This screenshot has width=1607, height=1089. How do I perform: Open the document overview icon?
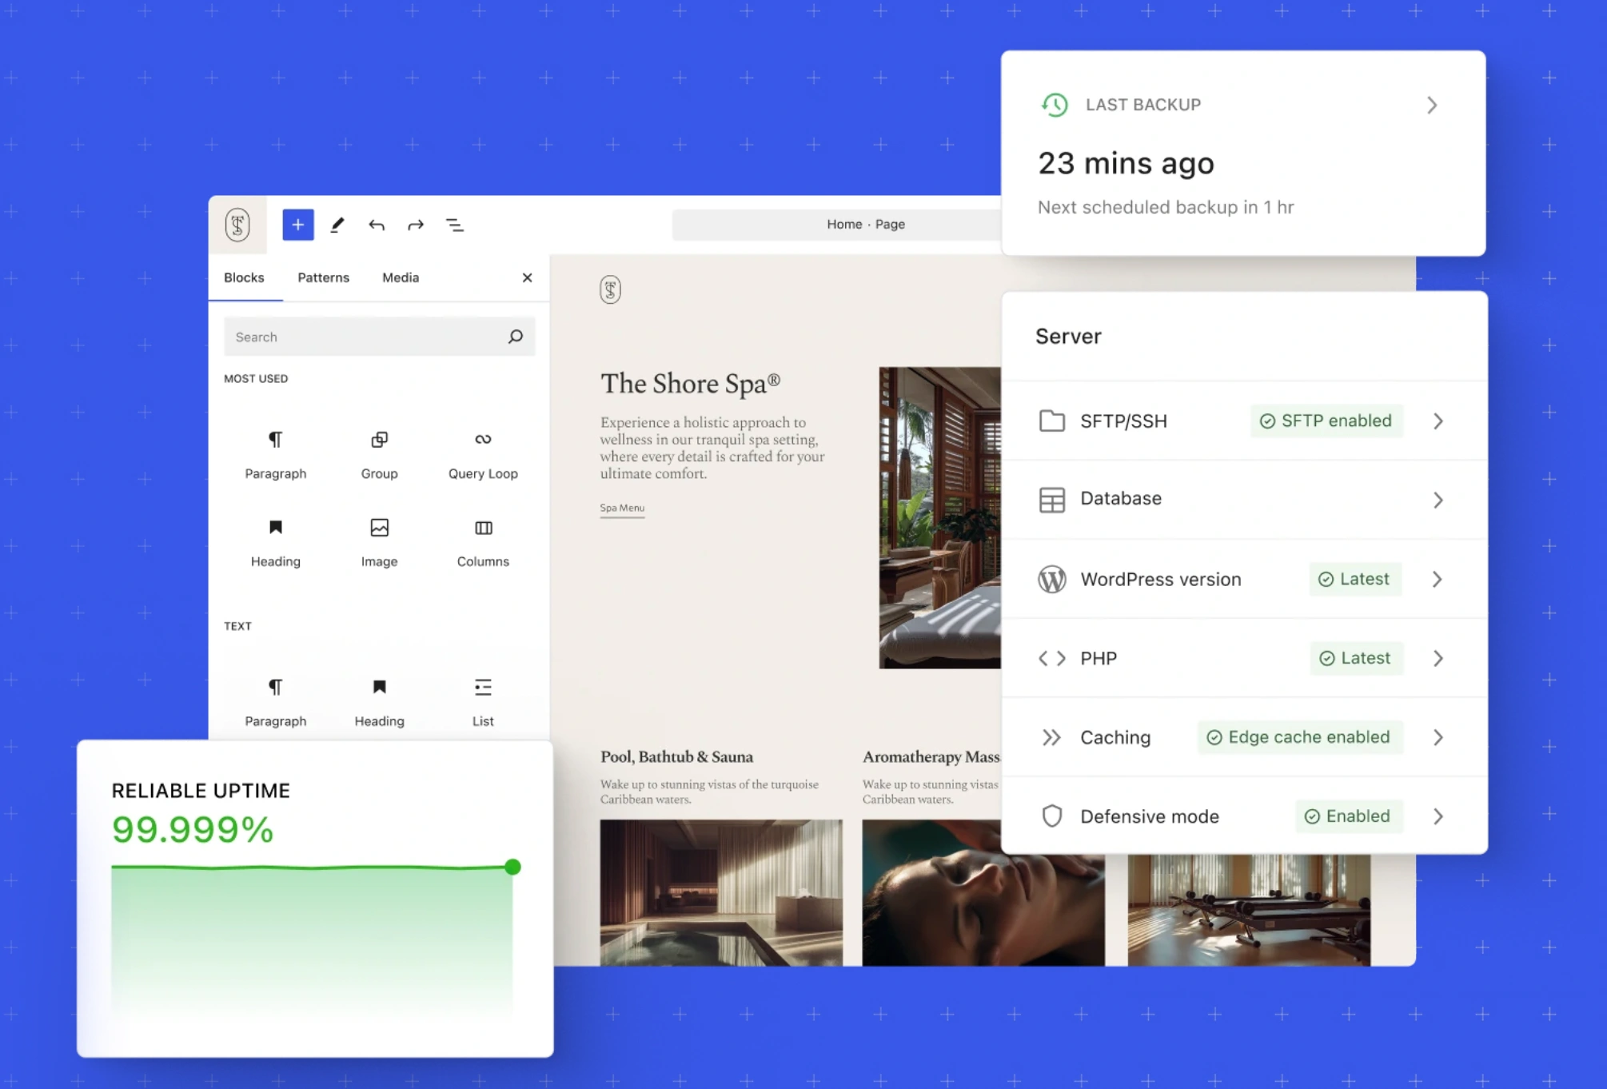(x=455, y=225)
